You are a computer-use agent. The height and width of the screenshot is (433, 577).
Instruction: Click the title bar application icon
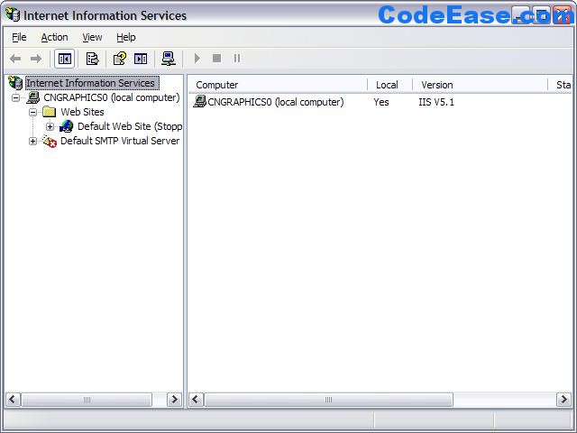(x=12, y=15)
